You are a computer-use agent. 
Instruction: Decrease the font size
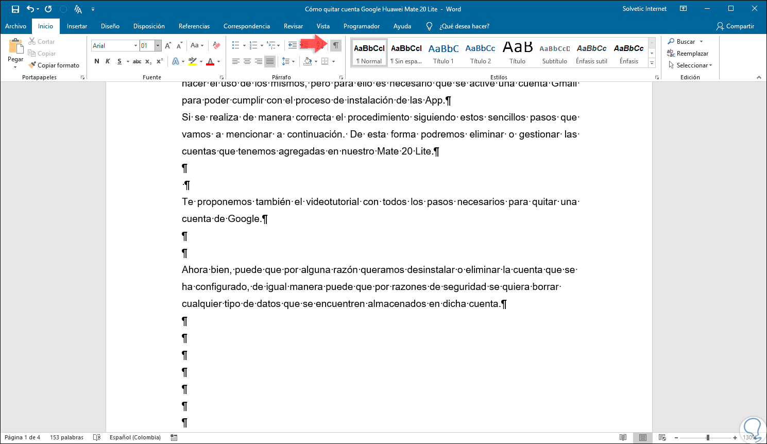[x=179, y=46]
